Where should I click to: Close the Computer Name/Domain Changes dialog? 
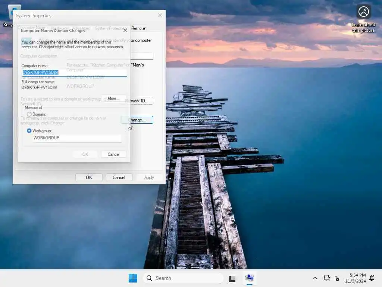coord(125,30)
